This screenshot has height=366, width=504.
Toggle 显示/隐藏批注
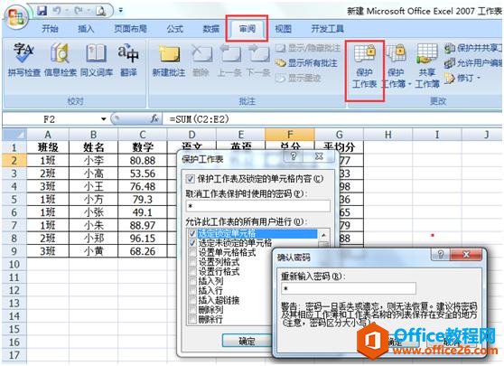tap(308, 48)
